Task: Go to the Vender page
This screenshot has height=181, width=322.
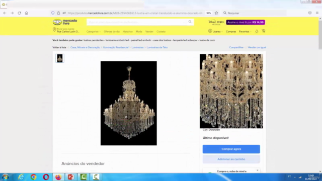Action: click(x=149, y=32)
